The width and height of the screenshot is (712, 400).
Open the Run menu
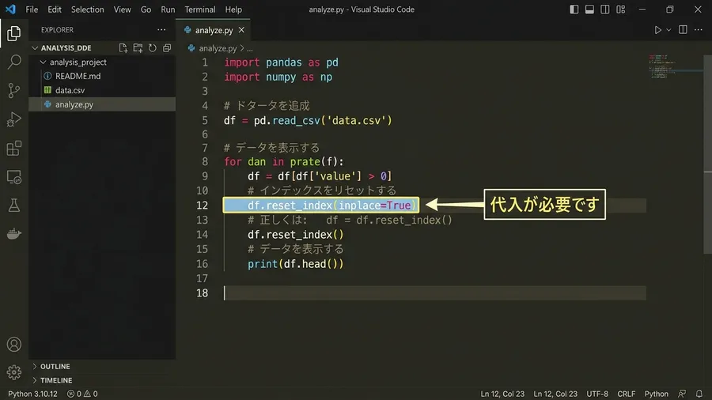point(168,9)
